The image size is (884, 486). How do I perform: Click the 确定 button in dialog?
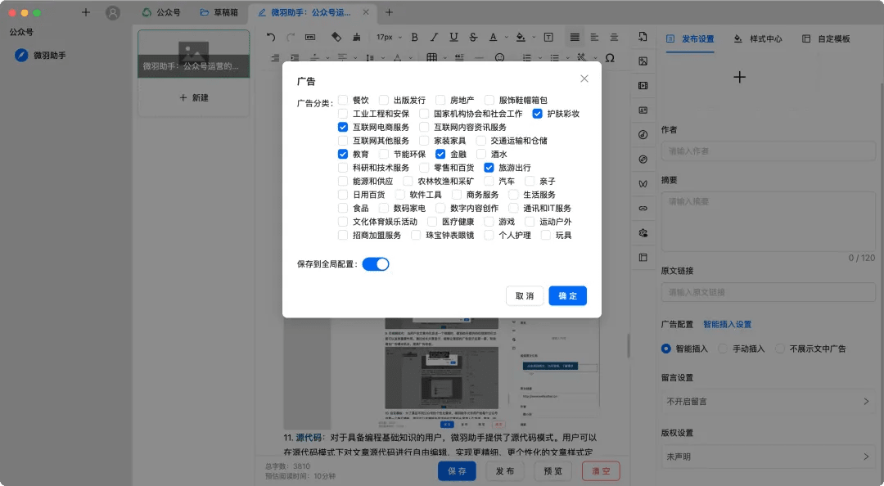[x=567, y=295]
